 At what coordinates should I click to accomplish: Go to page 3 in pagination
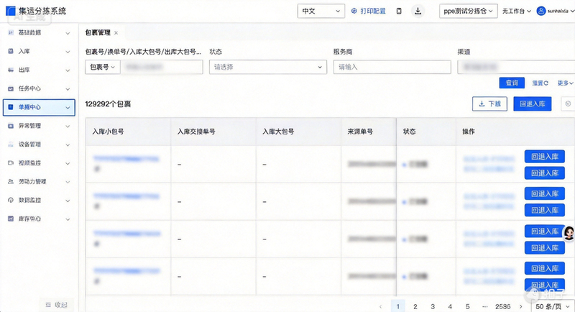coord(433,306)
